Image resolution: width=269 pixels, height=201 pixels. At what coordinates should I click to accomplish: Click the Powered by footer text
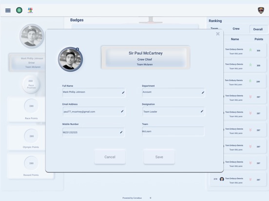tap(132, 198)
